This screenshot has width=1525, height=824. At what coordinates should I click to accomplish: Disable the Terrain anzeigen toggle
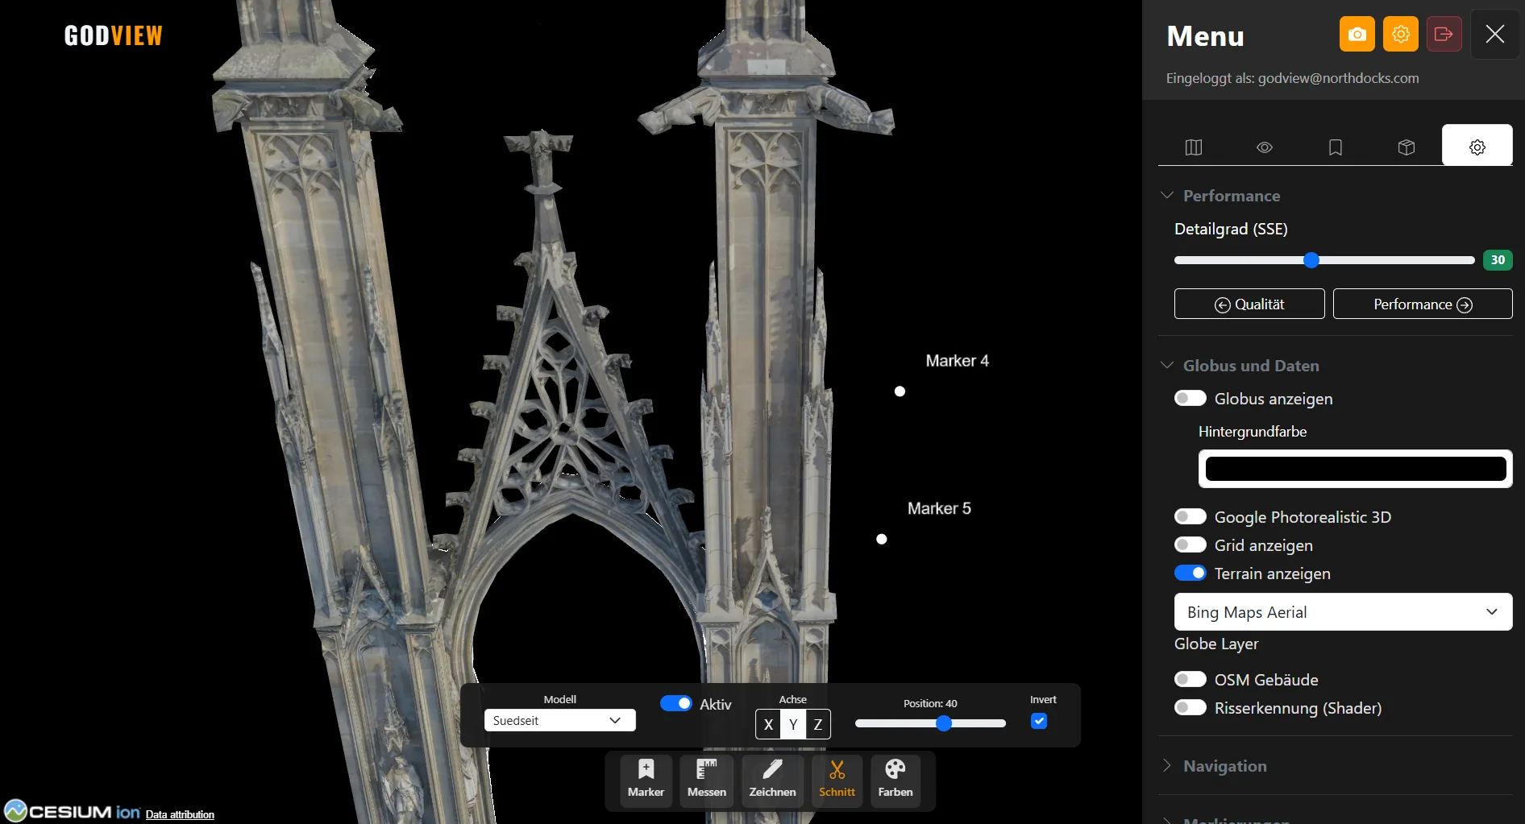coord(1190,573)
